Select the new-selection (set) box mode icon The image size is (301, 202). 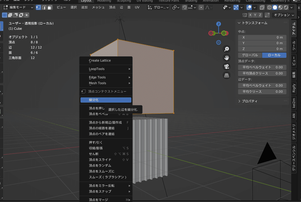[5, 15]
